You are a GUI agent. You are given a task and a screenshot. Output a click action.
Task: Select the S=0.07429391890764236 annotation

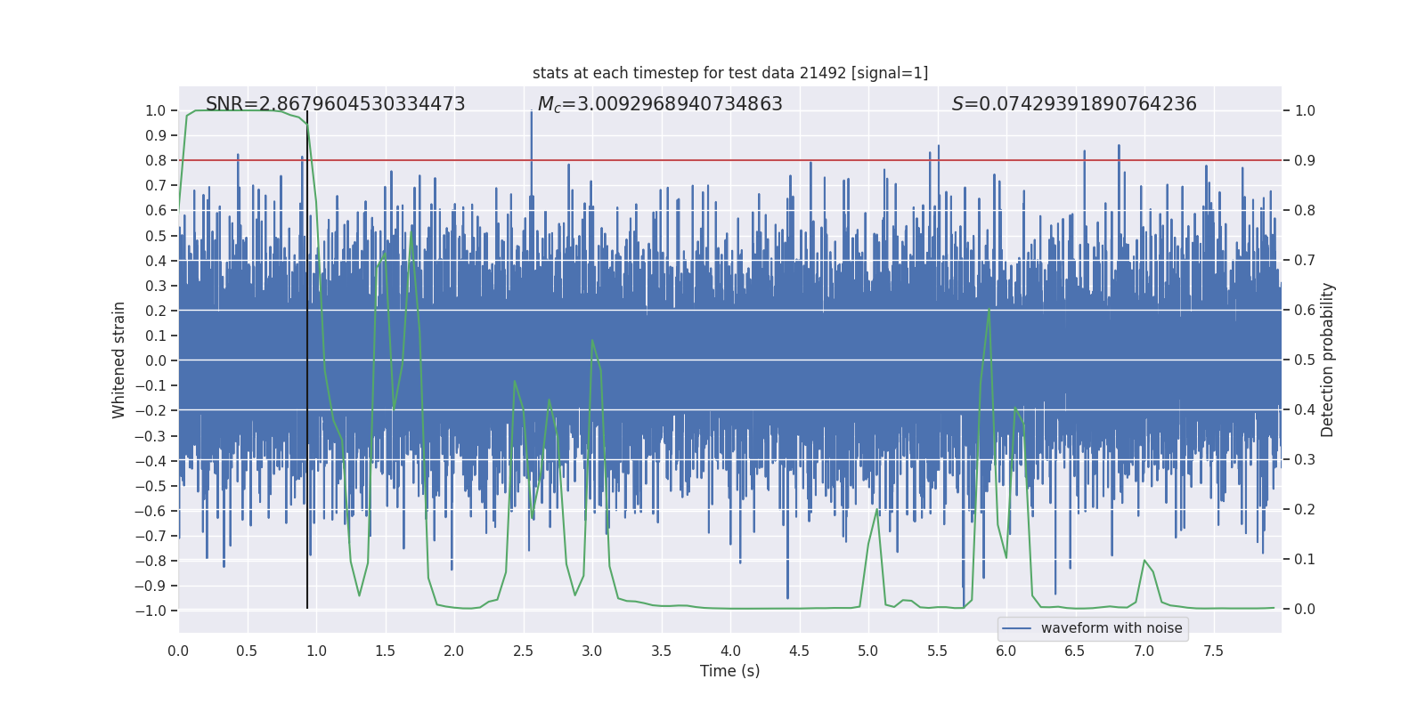click(x=1074, y=104)
